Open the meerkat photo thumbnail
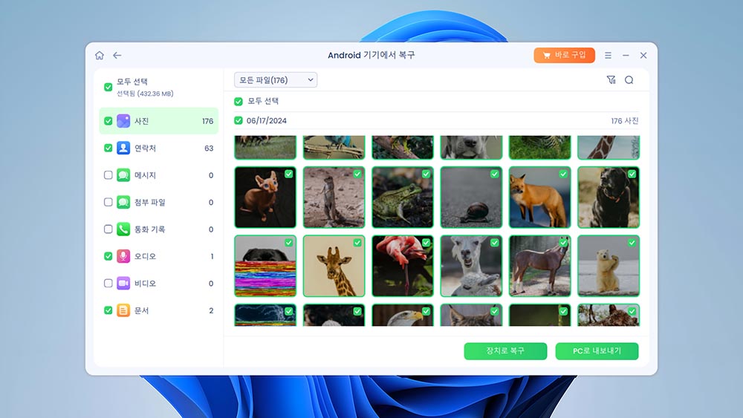 pyautogui.click(x=334, y=197)
